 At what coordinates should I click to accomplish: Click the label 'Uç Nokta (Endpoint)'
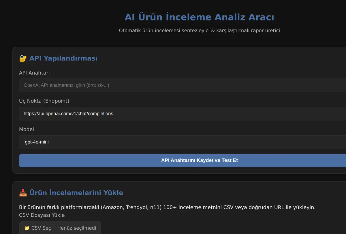44,101
